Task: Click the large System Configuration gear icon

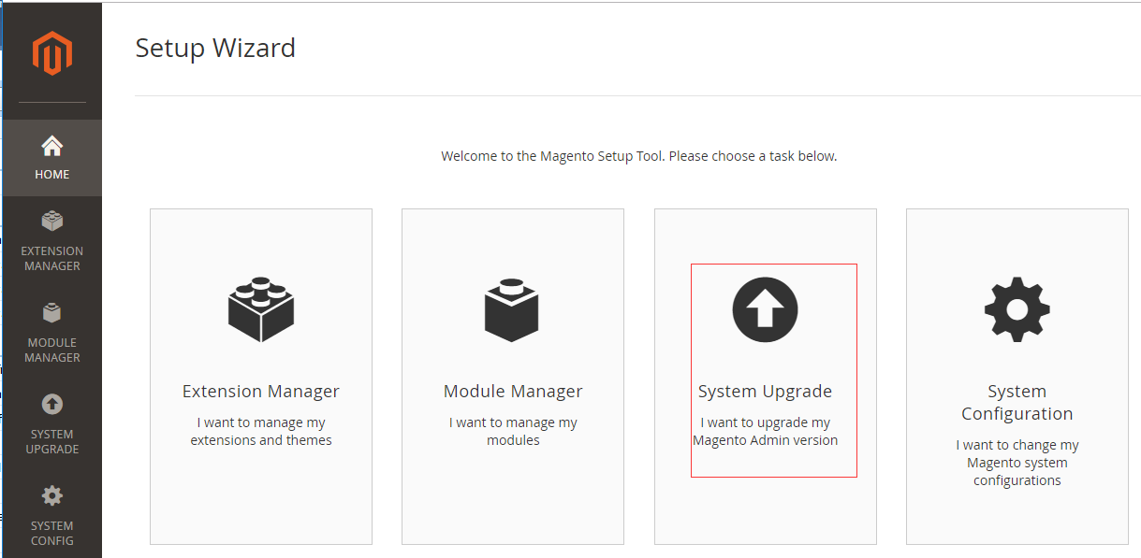Action: [x=1017, y=308]
